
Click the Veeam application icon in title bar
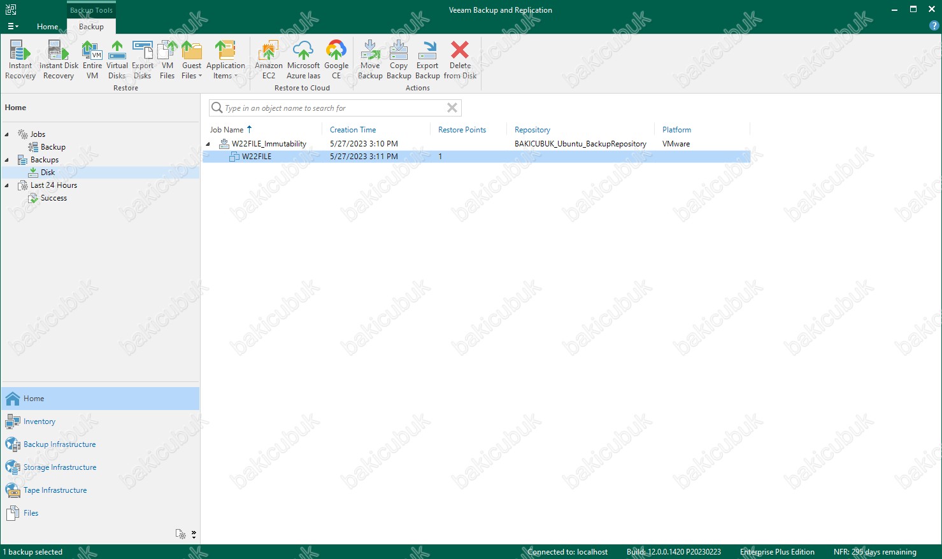[11, 10]
